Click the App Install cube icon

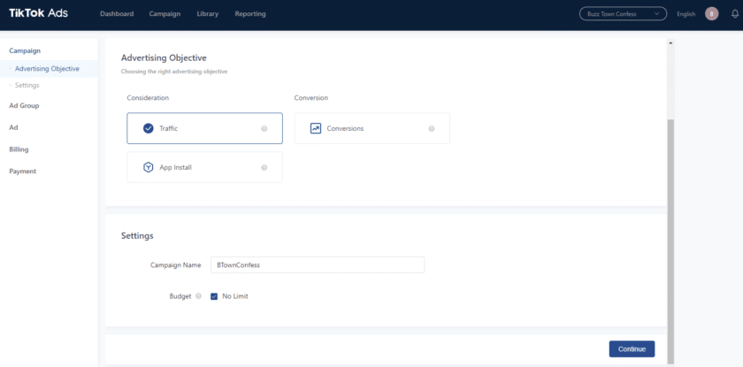tap(149, 167)
